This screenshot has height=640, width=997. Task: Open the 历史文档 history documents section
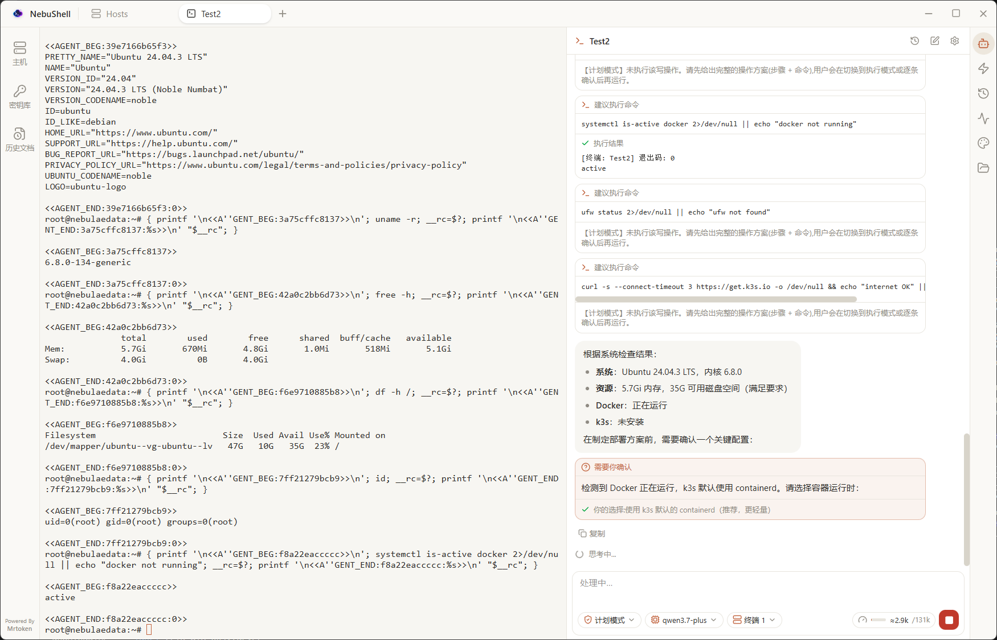click(20, 139)
